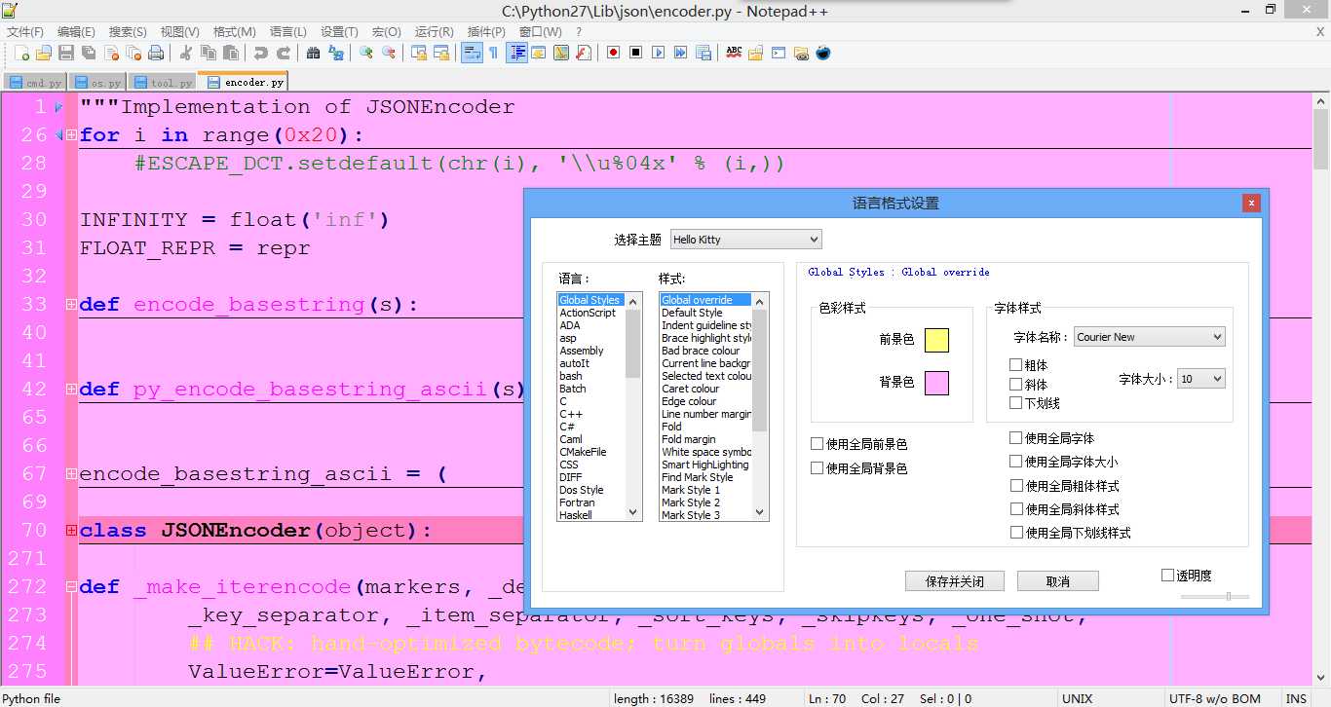1331x707 pixels.
Task: Click the Undo arrow icon
Action: (260, 54)
